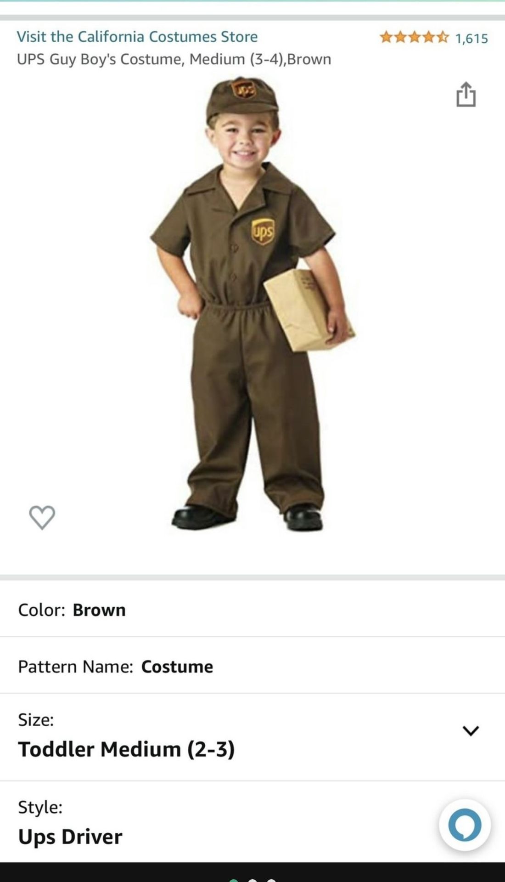This screenshot has height=882, width=505.
Task: Select the first green image pagination dot
Action: [x=234, y=880]
